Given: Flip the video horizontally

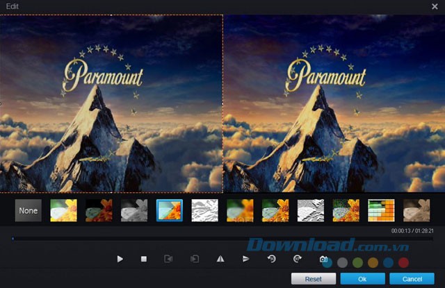Looking at the screenshot, I should [x=220, y=259].
